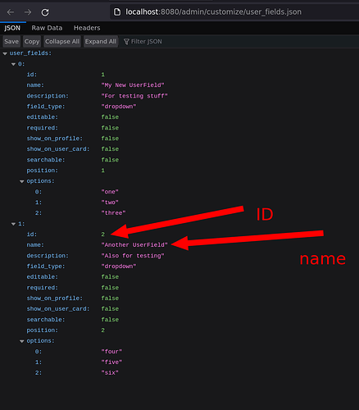Image resolution: width=359 pixels, height=410 pixels.
Task: Reload the page with the refresh icon
Action: point(45,12)
